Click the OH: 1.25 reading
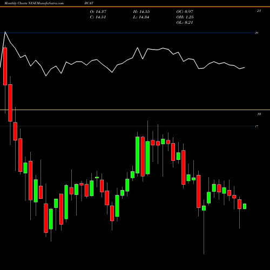270x270 pixels. pyautogui.click(x=185, y=17)
